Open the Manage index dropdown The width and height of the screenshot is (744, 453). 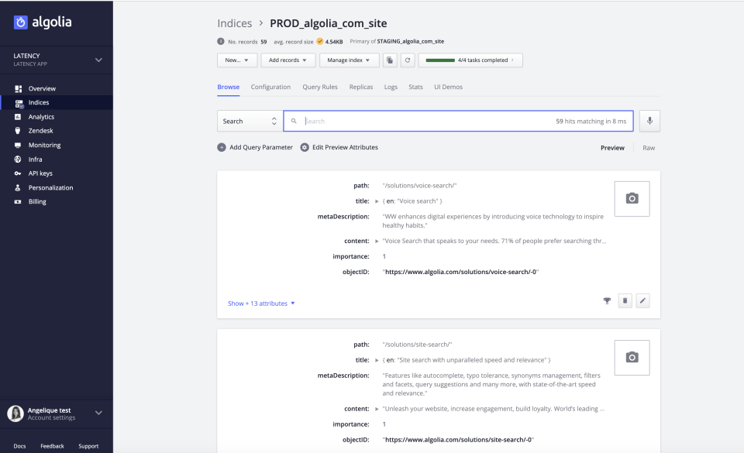pyautogui.click(x=349, y=60)
